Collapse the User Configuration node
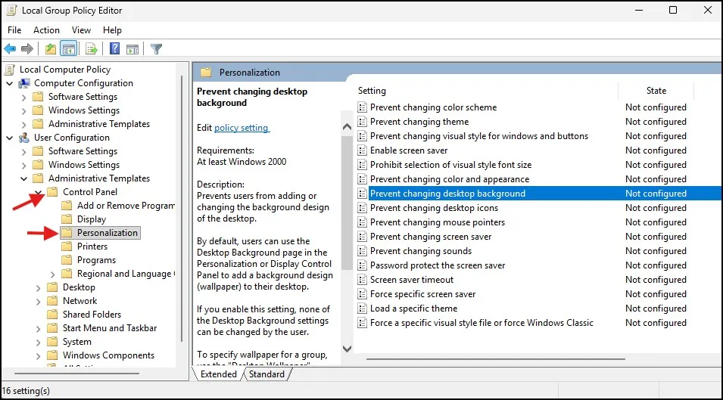 [x=9, y=138]
